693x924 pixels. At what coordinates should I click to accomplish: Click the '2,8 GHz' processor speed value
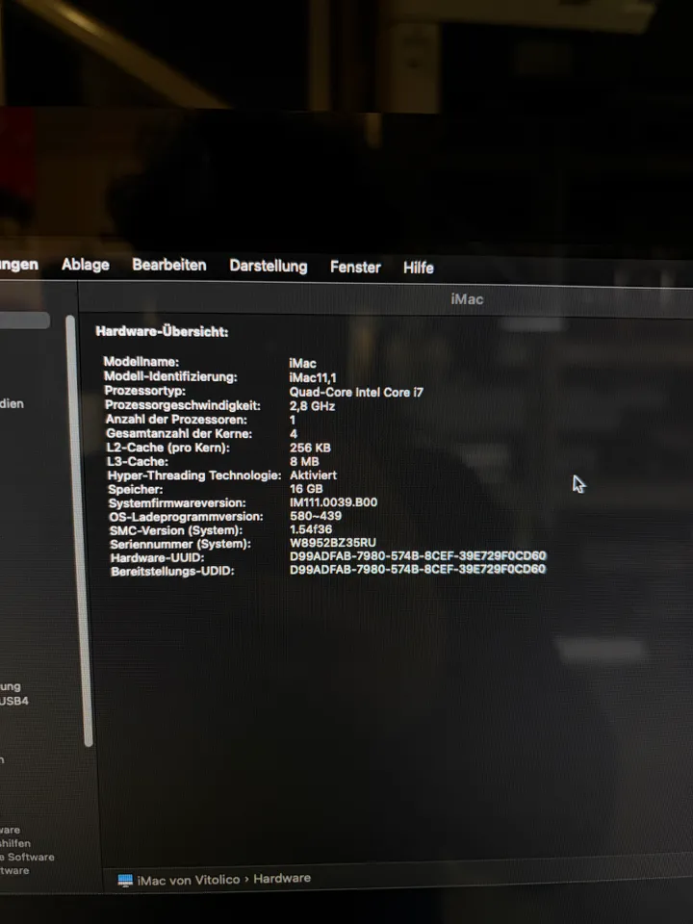(312, 406)
